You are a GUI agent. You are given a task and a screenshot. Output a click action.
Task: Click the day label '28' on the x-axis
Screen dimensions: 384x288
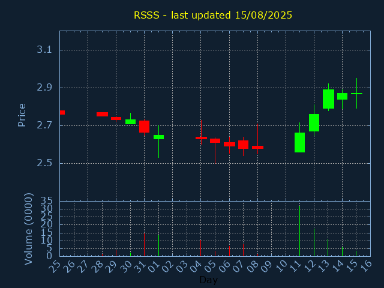(x=97, y=266)
